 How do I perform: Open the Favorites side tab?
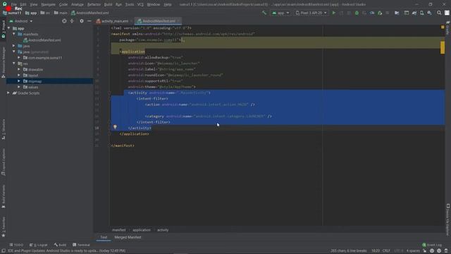(x=3, y=227)
